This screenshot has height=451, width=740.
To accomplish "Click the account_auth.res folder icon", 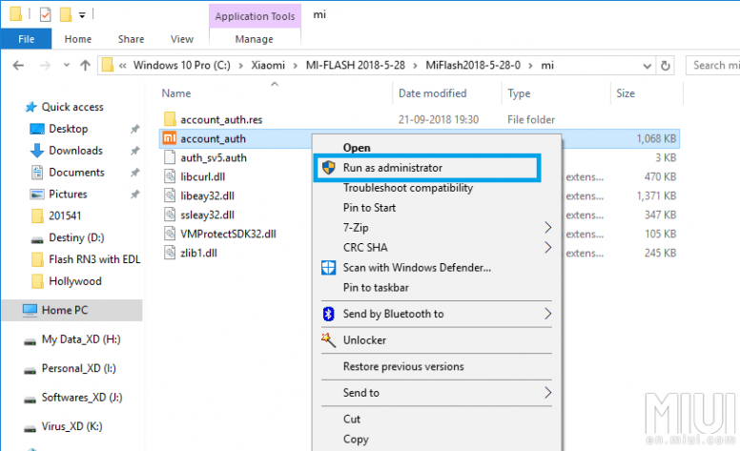I will point(170,119).
